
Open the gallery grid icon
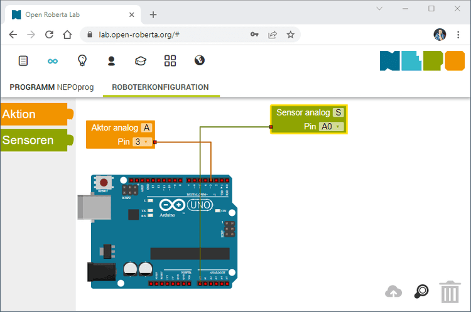coord(170,61)
